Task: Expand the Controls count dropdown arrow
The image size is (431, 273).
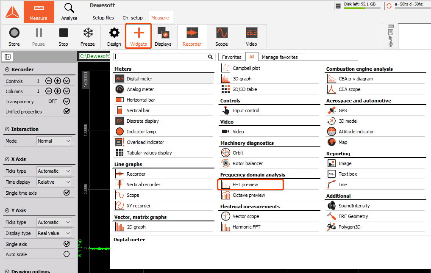Action: pyautogui.click(x=67, y=81)
